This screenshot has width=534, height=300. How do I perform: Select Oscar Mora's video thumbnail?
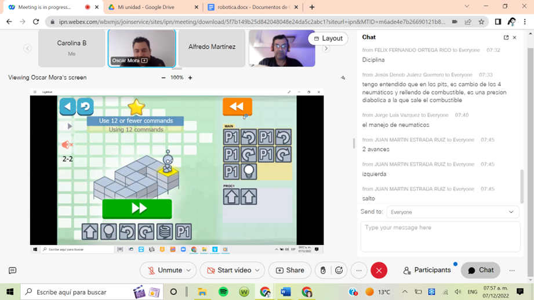[141, 48]
